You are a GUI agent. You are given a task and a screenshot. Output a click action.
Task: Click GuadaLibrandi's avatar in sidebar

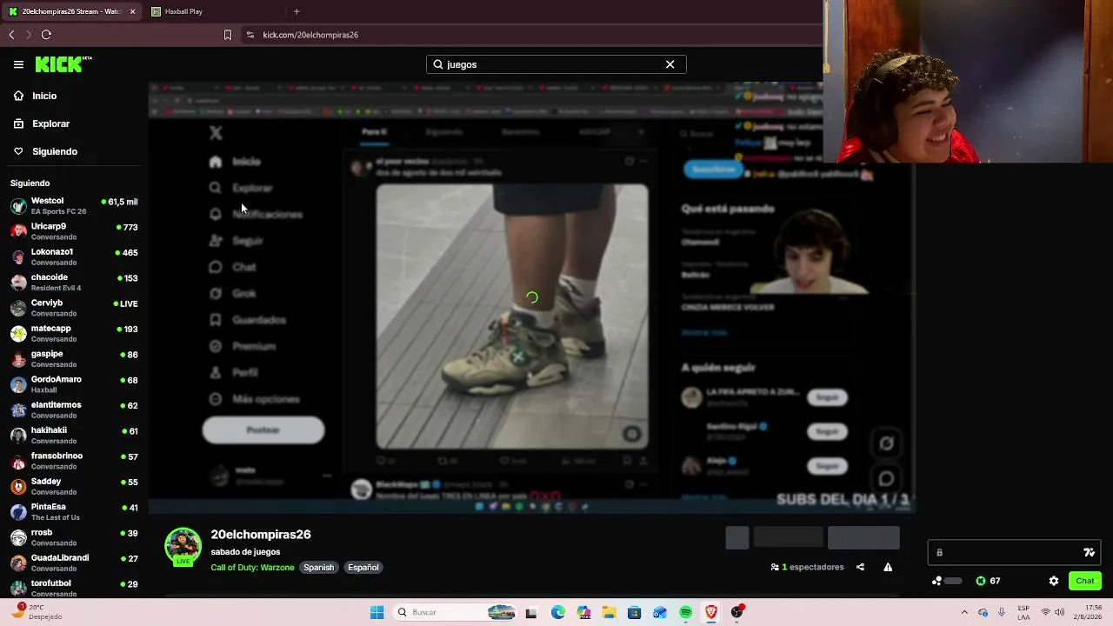(x=18, y=563)
